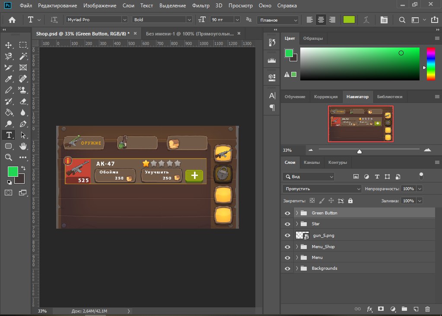Open the Файл menu
This screenshot has height=316, width=442.
pyautogui.click(x=26, y=6)
